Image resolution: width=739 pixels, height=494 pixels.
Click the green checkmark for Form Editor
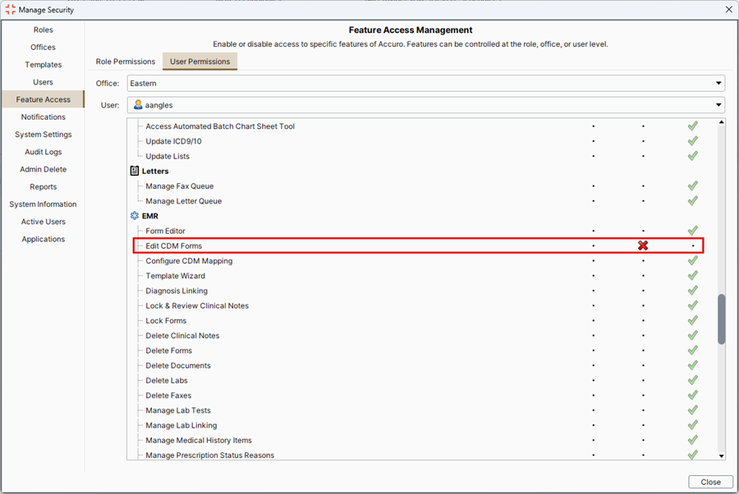[692, 231]
